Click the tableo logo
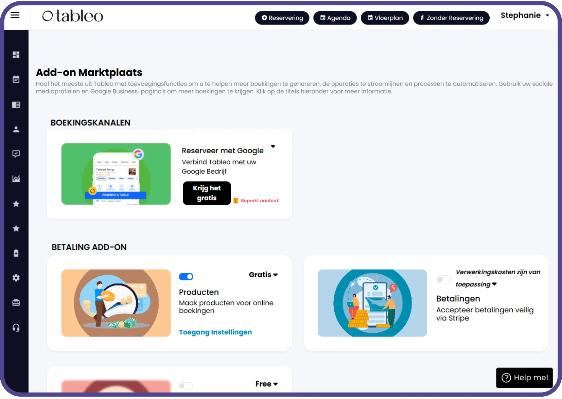The width and height of the screenshot is (562, 399). tap(72, 16)
